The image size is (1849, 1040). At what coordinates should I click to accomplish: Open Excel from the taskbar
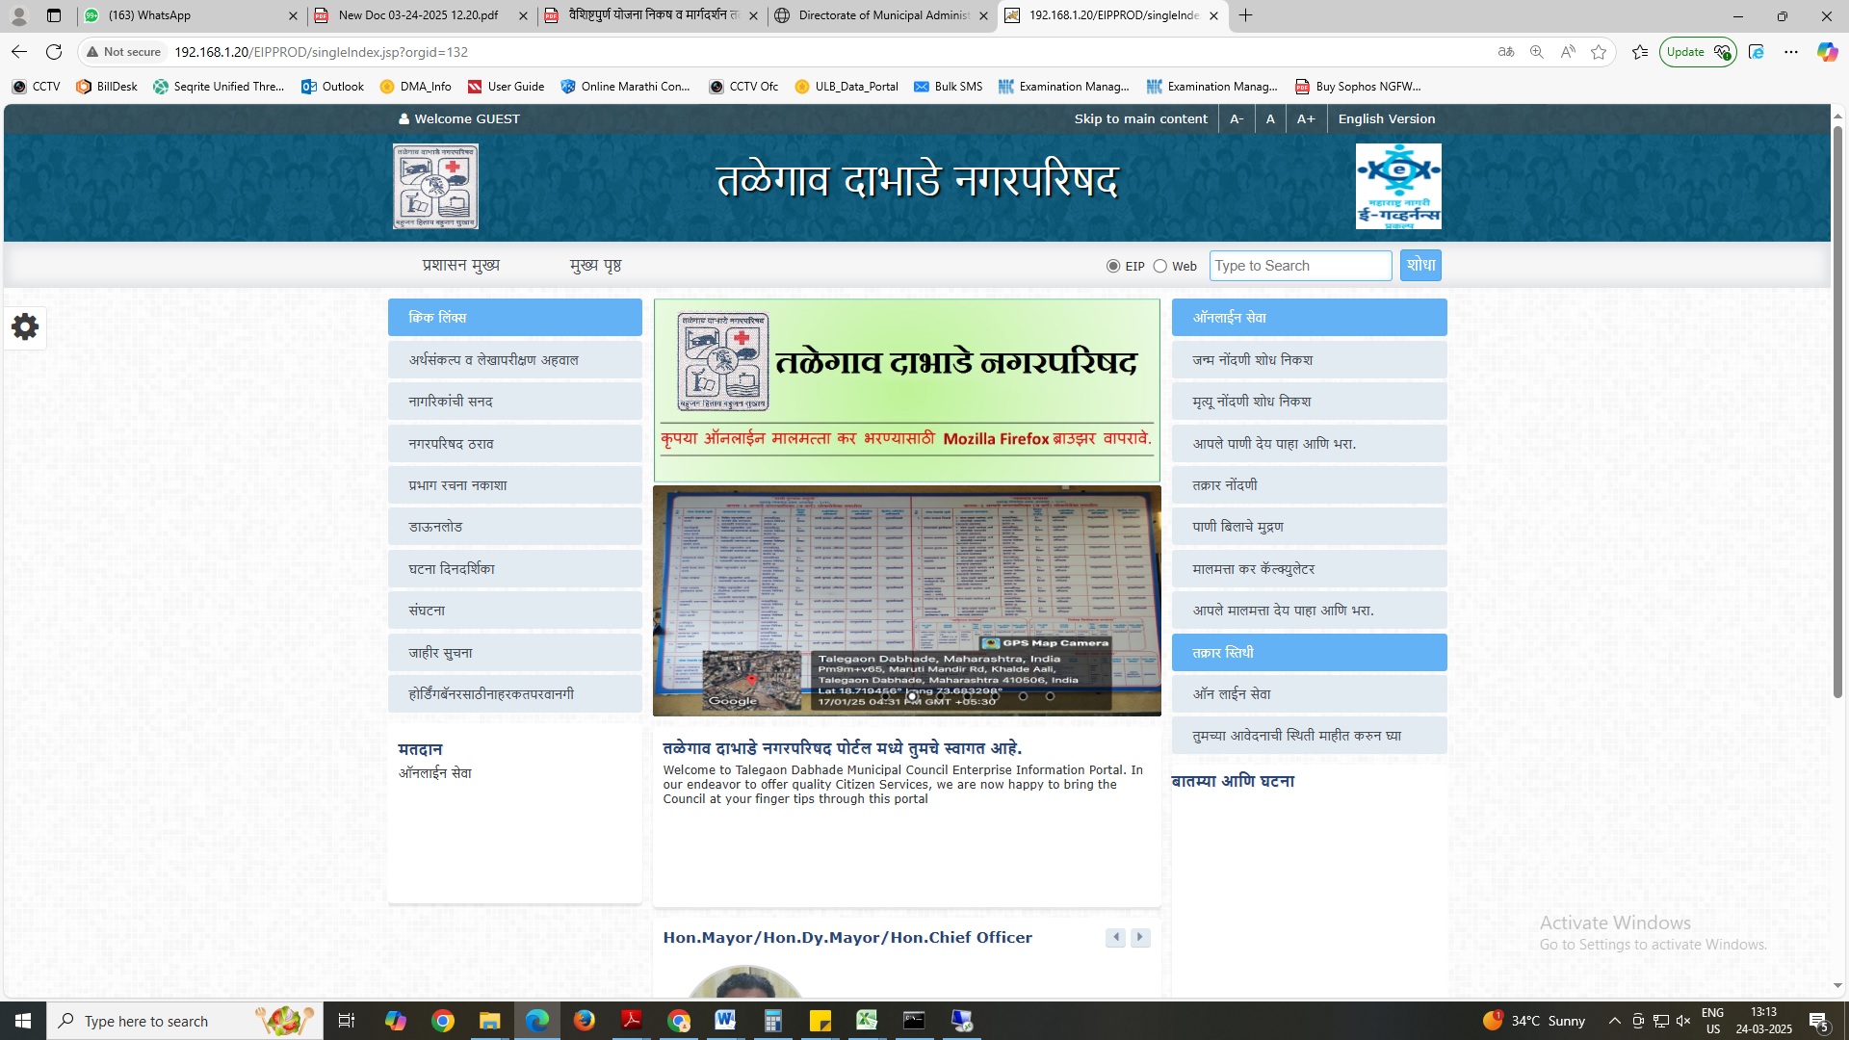867,1021
